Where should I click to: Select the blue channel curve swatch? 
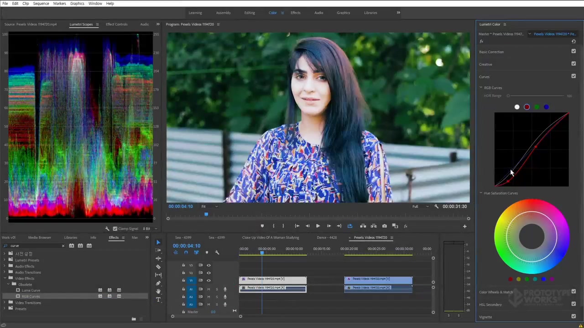(x=546, y=107)
